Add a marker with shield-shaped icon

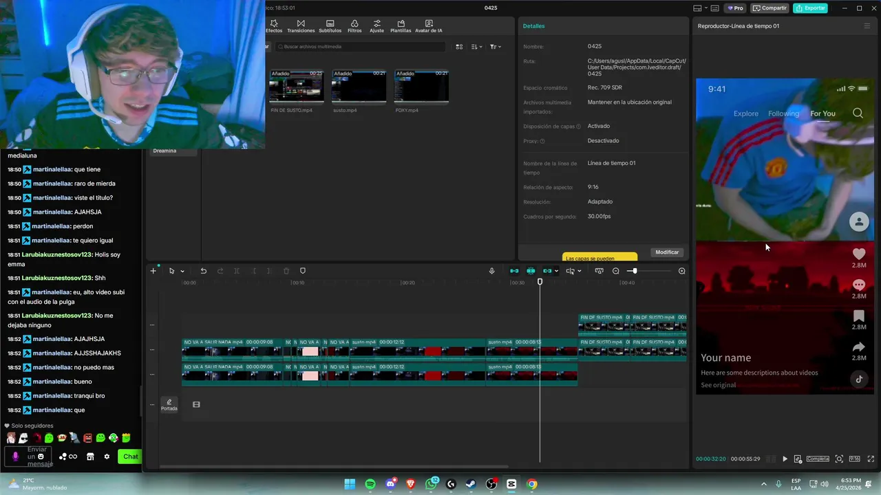point(303,271)
